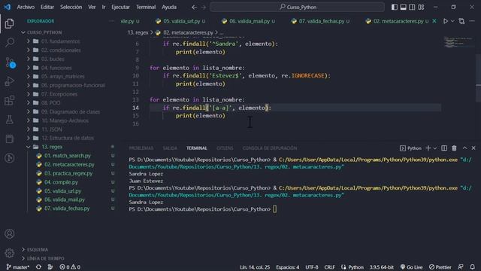Collapse the CURSO_PYTHON root section
481x271 pixels.
point(44,32)
